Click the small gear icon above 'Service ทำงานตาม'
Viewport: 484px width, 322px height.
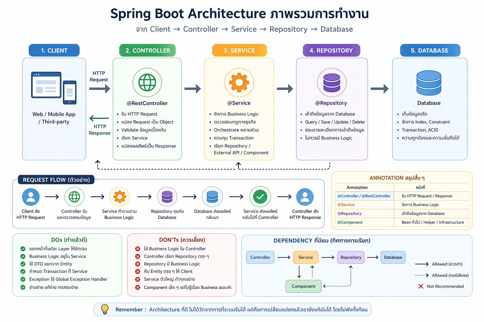click(x=119, y=197)
